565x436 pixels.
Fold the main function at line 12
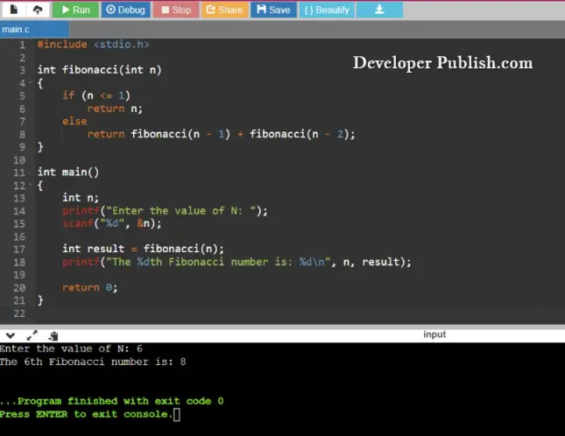30,186
